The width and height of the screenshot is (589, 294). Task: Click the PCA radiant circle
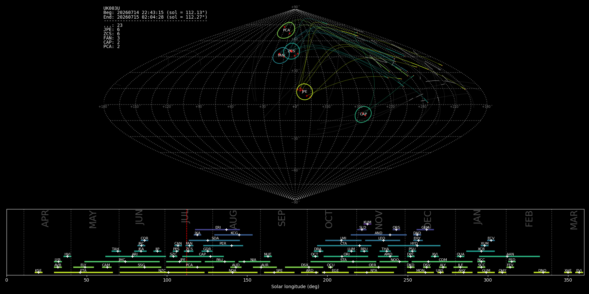pos(286,30)
